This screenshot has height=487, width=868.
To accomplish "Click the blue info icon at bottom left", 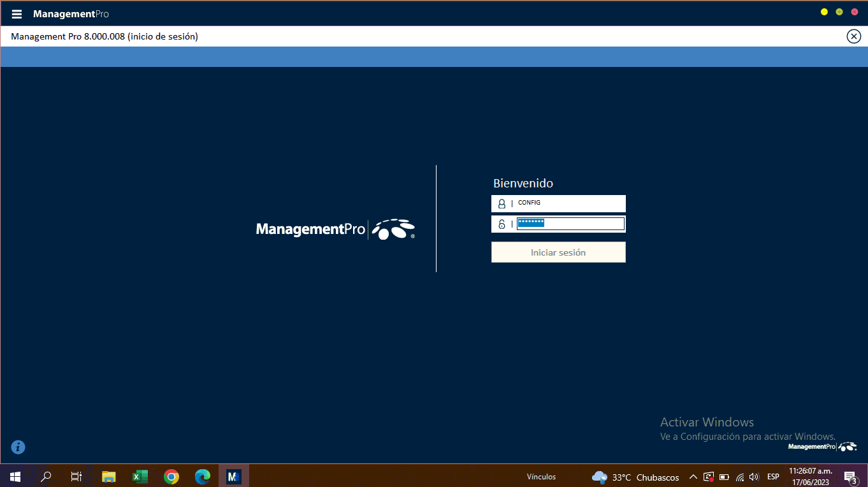I will (18, 447).
